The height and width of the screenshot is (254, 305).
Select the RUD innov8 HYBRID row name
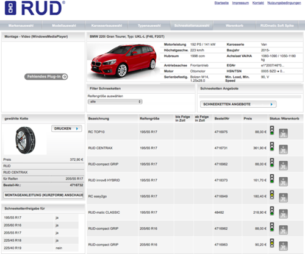(104, 180)
